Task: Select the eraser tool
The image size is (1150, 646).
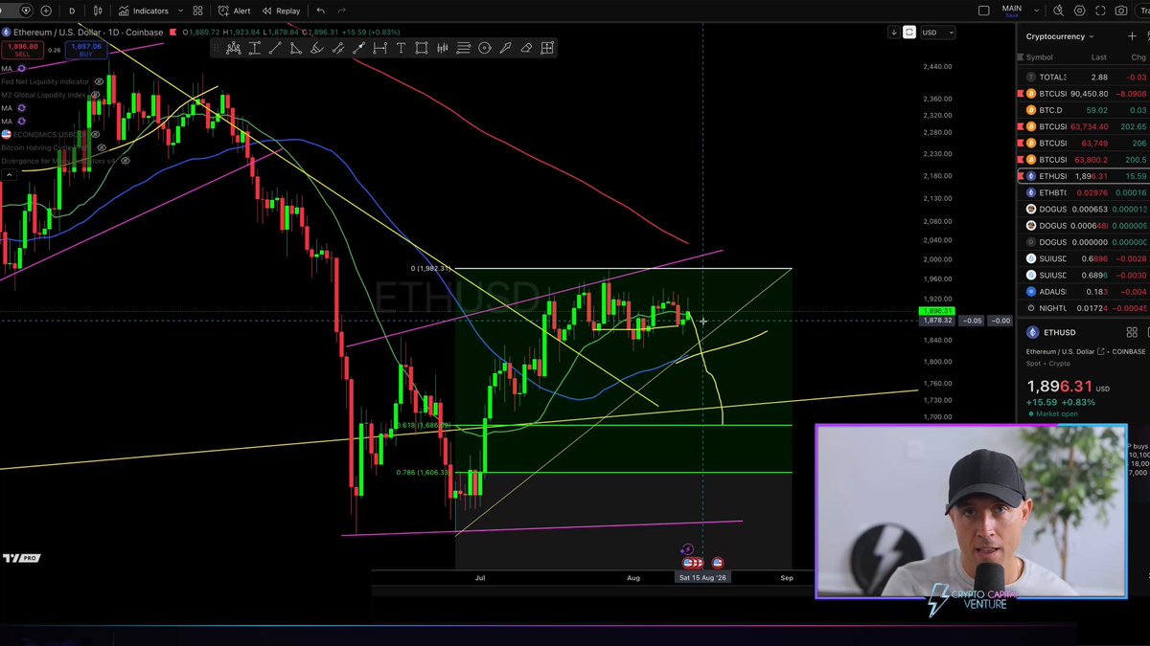Action: point(526,48)
